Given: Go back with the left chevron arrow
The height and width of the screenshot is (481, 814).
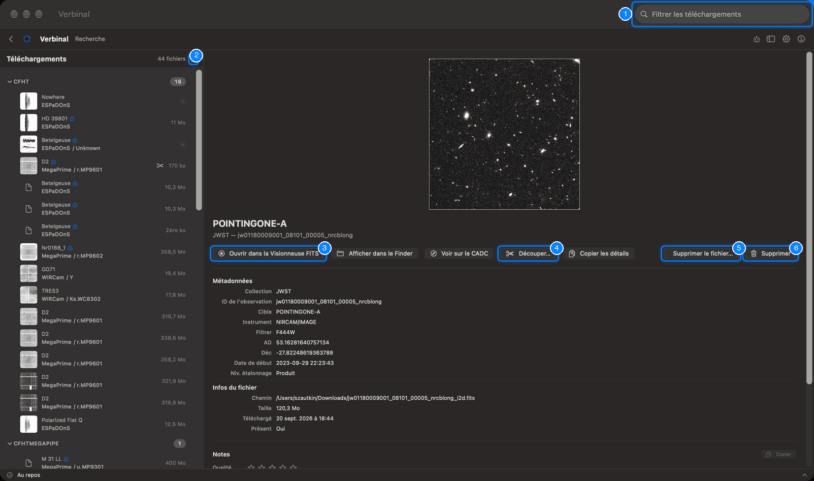Looking at the screenshot, I should point(11,39).
